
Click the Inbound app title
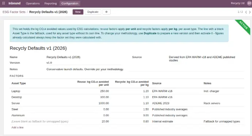coord(15,3)
